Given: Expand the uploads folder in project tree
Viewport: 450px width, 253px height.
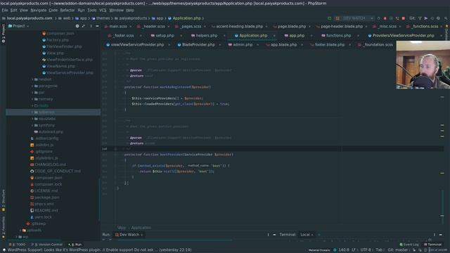Looking at the screenshot, I should (20, 230).
